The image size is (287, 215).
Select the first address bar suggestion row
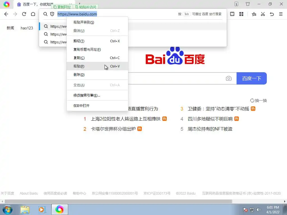(x=133, y=26)
